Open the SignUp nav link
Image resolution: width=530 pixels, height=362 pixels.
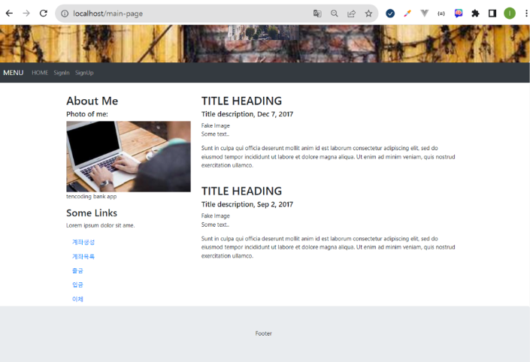click(84, 73)
